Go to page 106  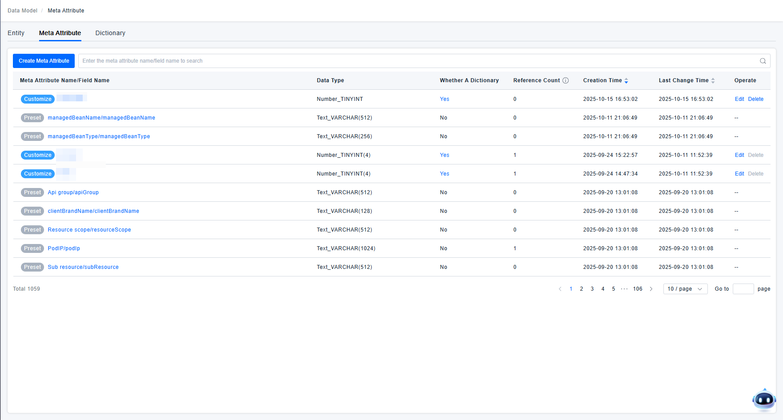point(638,289)
